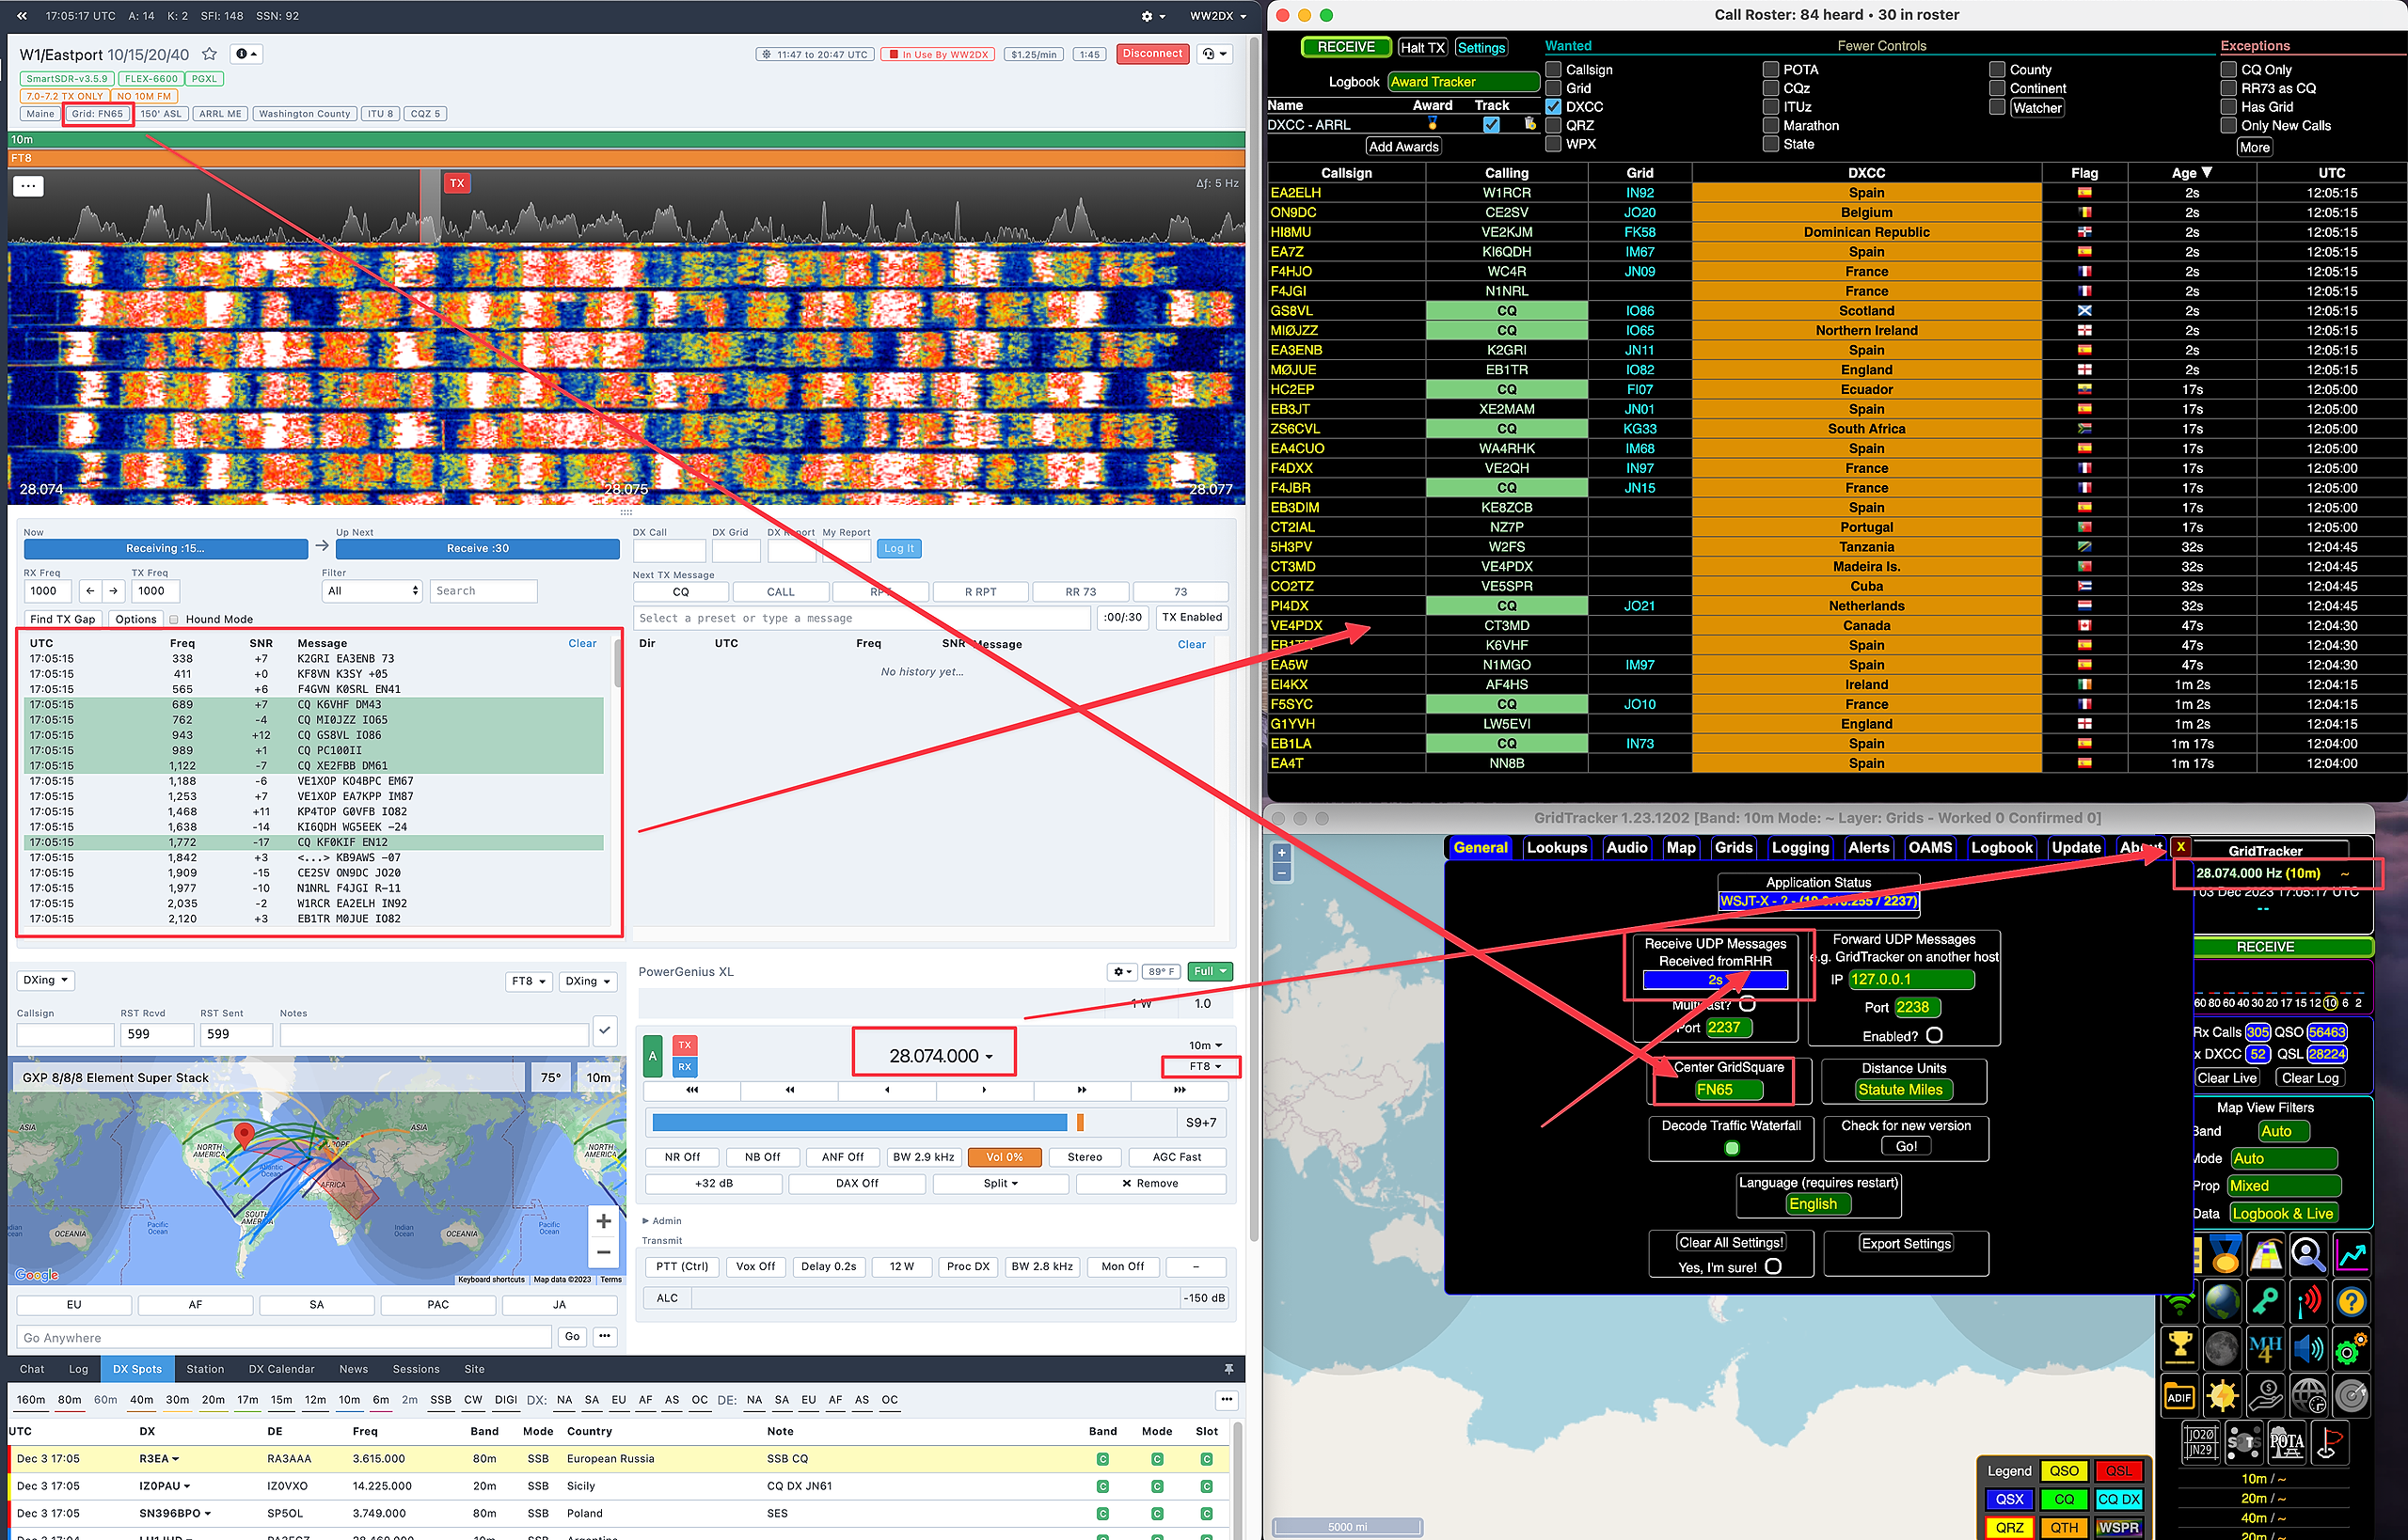
Task: Click the red Disconnect button
Action: pyautogui.click(x=1152, y=54)
